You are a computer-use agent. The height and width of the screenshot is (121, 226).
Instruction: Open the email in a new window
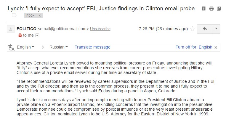[x=219, y=9]
